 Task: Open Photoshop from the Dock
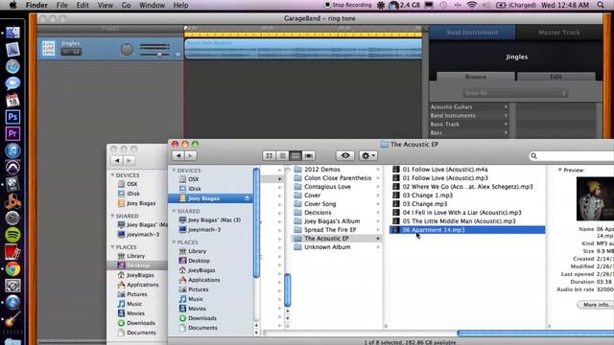point(12,117)
